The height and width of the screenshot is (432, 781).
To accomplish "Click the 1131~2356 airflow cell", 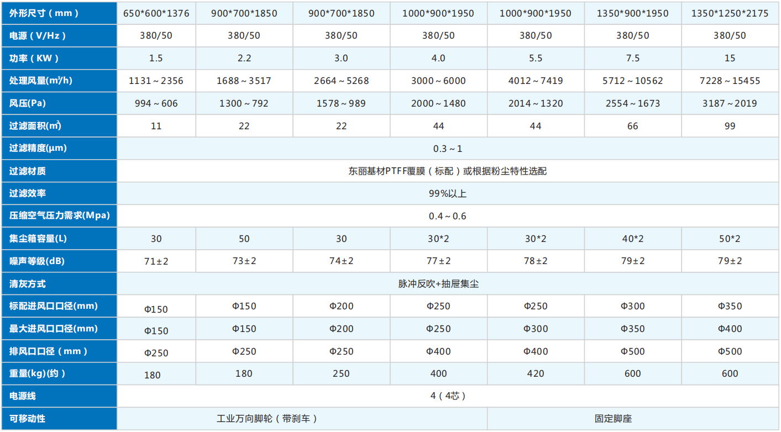I will point(156,81).
